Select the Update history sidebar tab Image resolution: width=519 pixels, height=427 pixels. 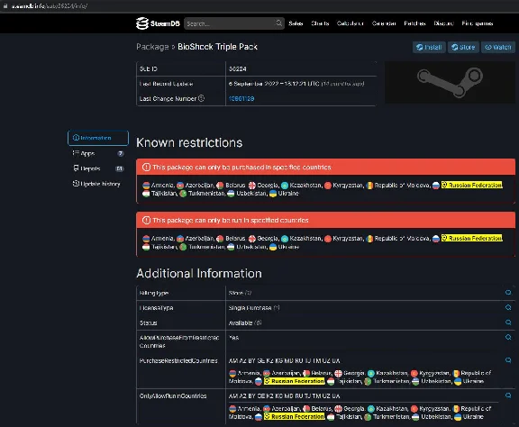coord(98,184)
